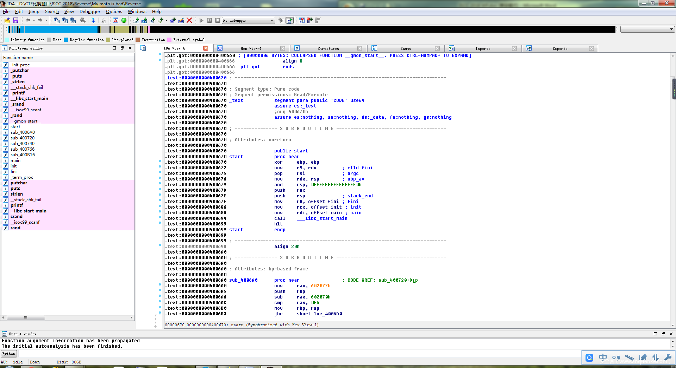The width and height of the screenshot is (676, 368).
Task: Click the Regular function blue legend swatch
Action: (x=66, y=40)
